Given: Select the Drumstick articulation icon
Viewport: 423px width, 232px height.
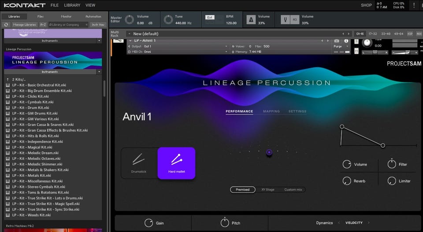Looking at the screenshot, I should 138,160.
